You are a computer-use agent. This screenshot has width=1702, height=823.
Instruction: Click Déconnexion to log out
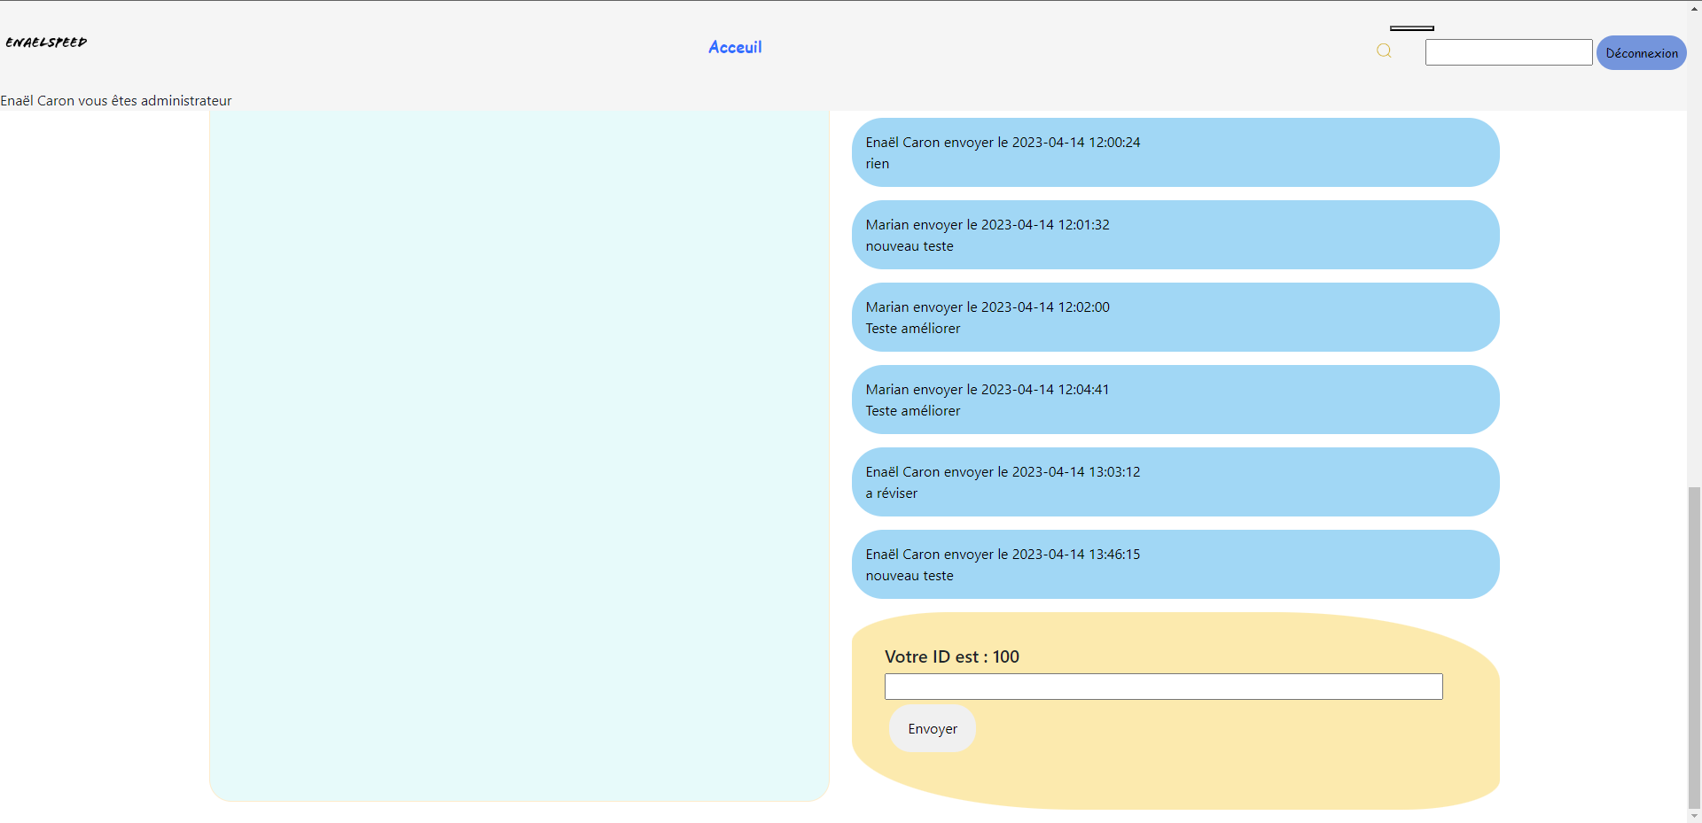pos(1641,52)
